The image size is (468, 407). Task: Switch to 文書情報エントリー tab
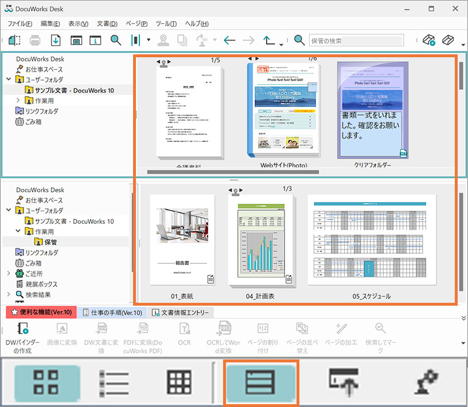181,313
